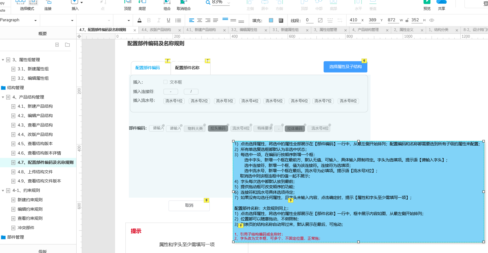
Task: Align to middle using 中部
Action: [319, 5]
